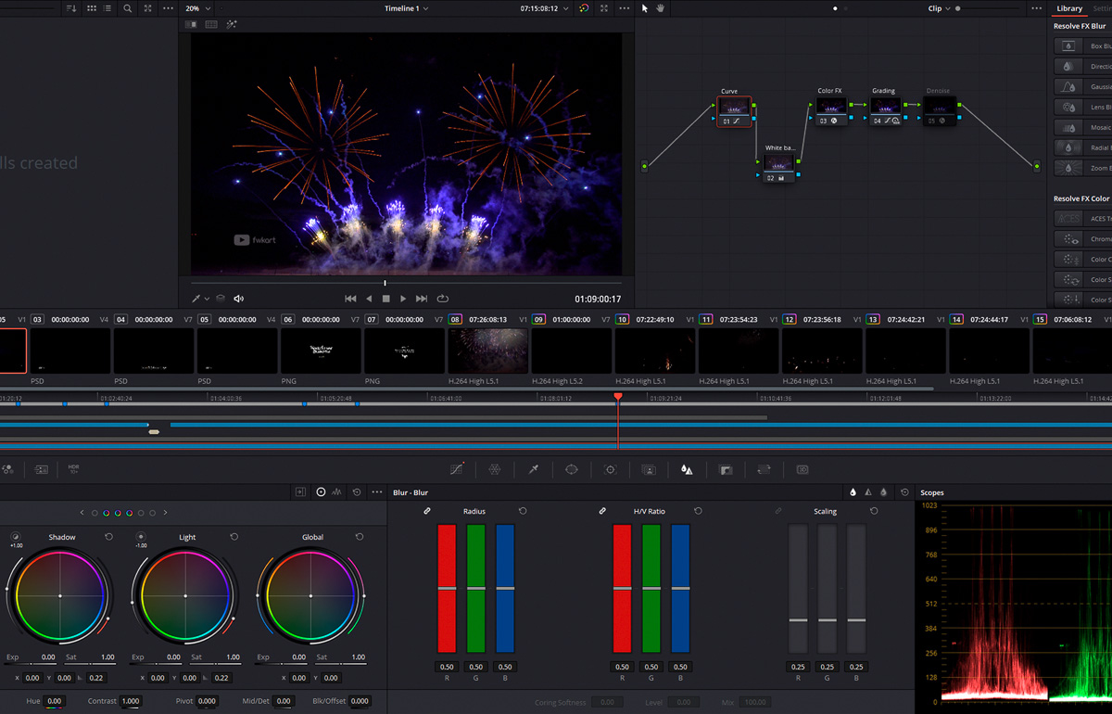This screenshot has height=714, width=1112.
Task: Open node graph three-dot options menu
Action: tap(1036, 8)
